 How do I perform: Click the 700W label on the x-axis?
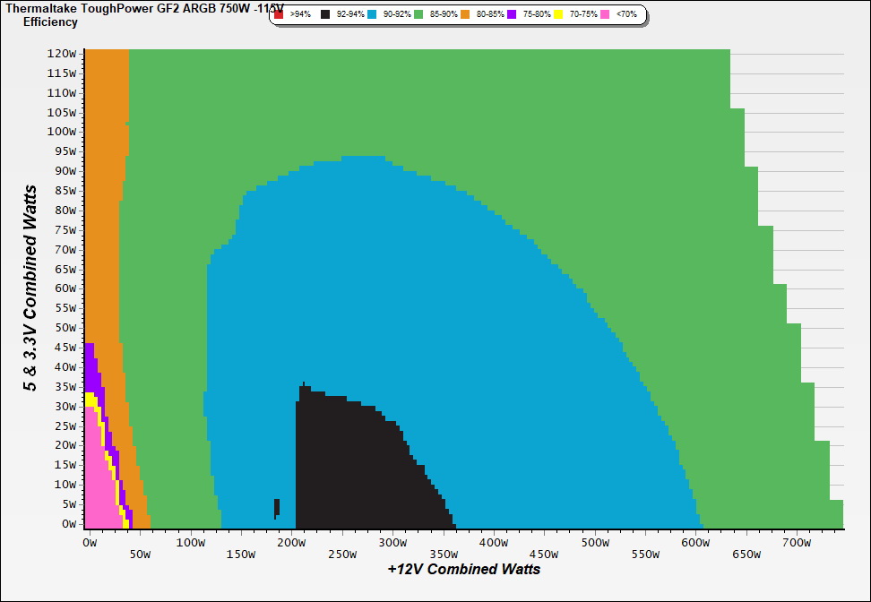797,543
